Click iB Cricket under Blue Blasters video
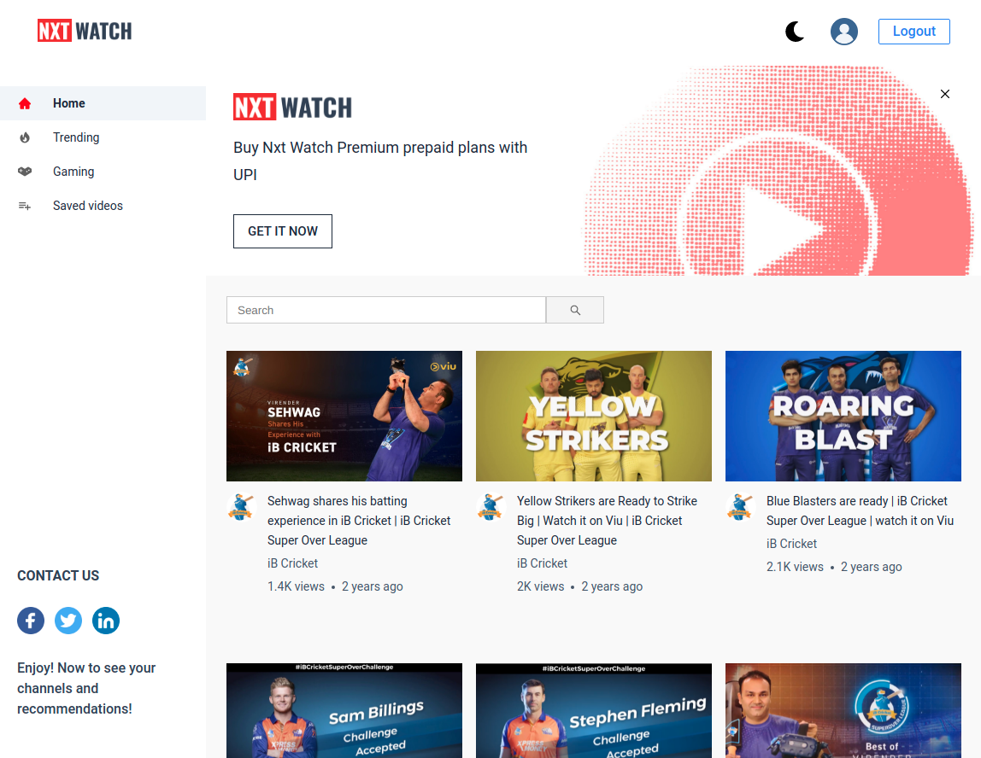The width and height of the screenshot is (981, 758). coord(791,545)
